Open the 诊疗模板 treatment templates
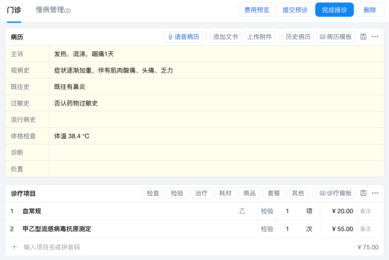 pyautogui.click(x=335, y=193)
